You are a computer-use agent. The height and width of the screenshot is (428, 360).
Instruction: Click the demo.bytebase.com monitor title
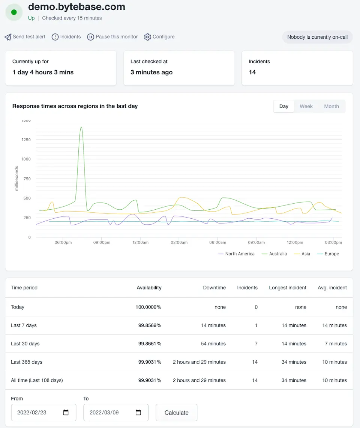tap(76, 6)
